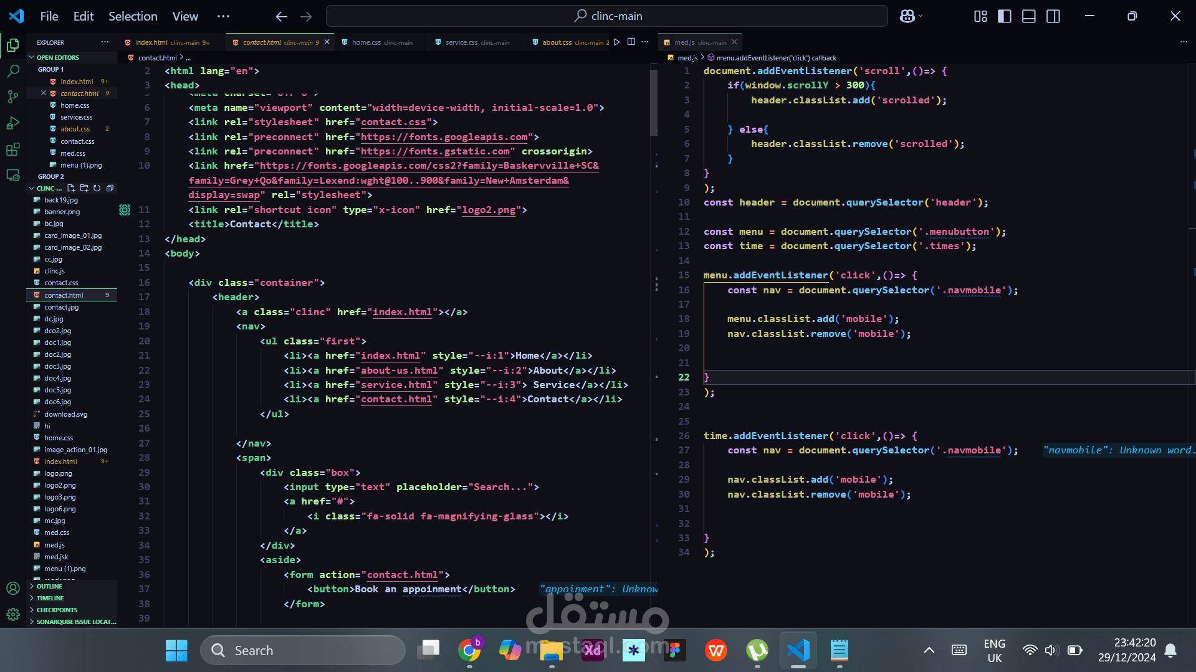Open more actions for the med.js editor group
This screenshot has height=672, width=1196.
(x=1184, y=42)
